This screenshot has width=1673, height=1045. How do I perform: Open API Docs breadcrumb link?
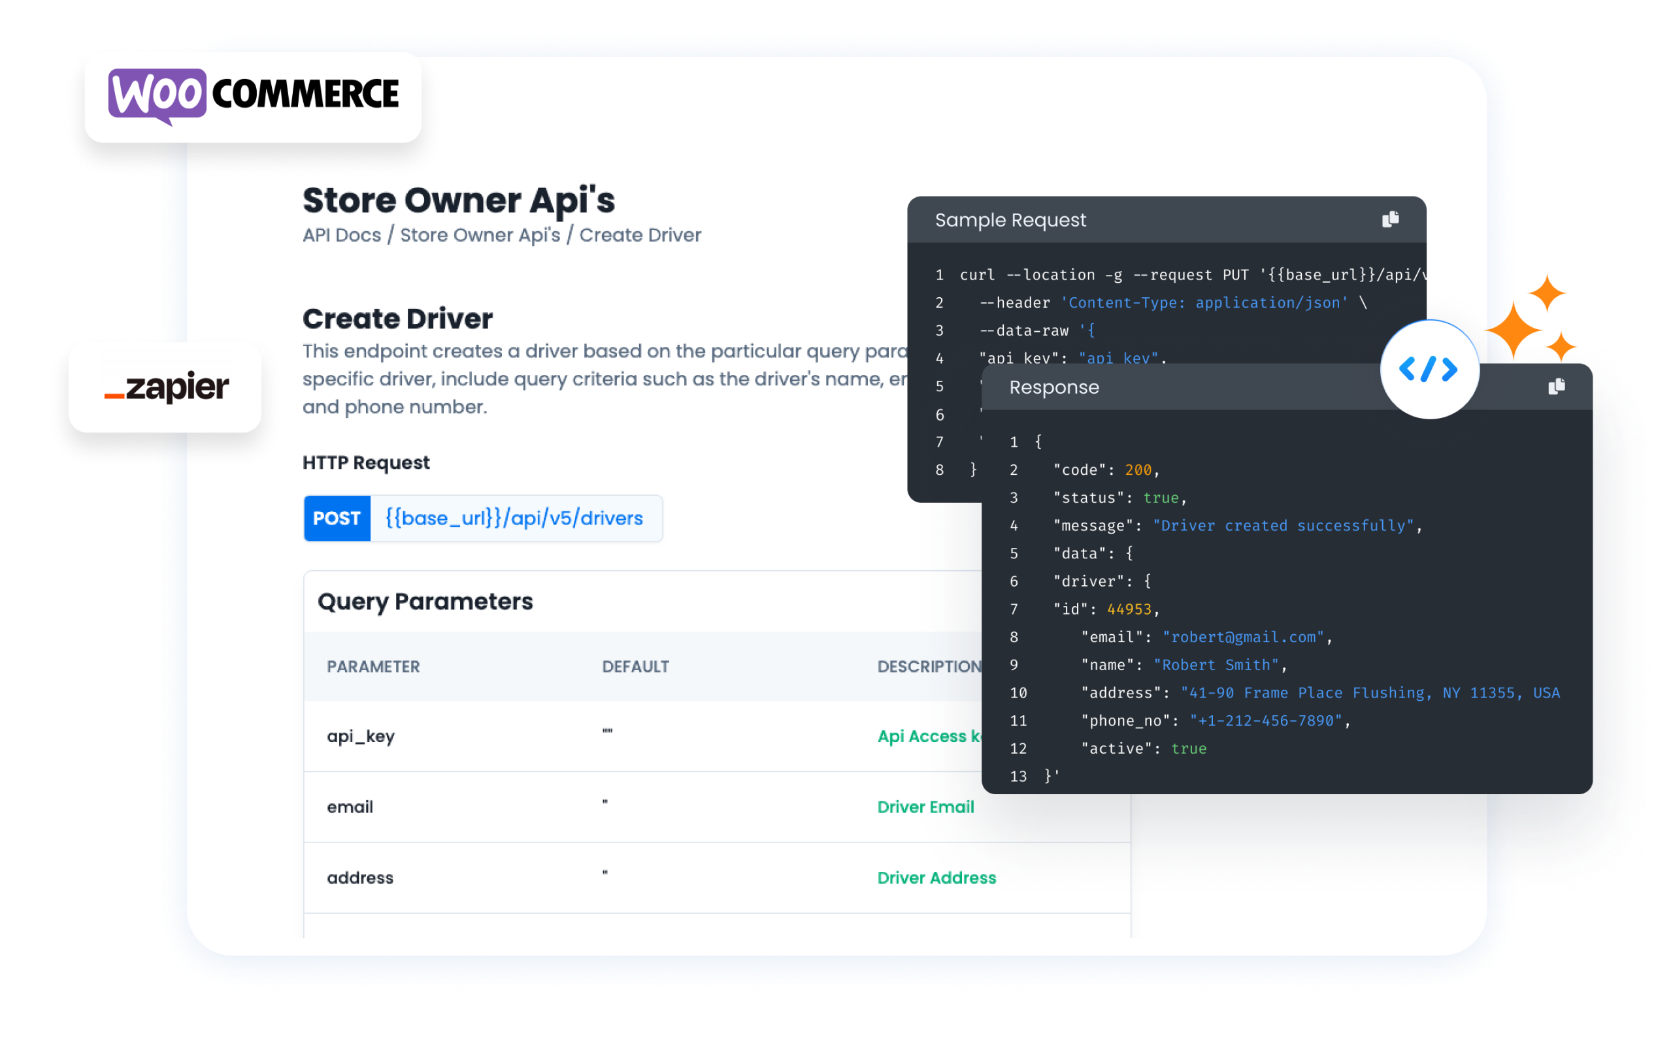point(342,235)
